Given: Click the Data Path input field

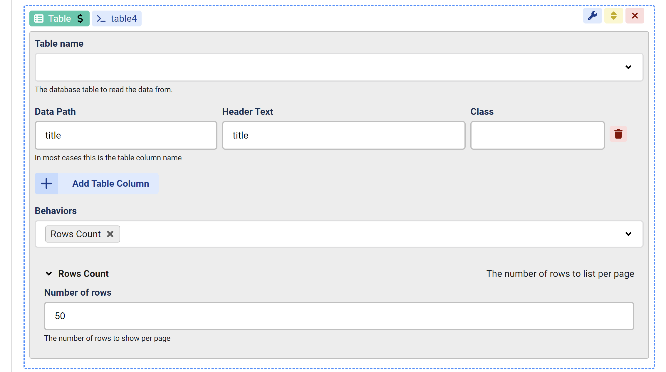Looking at the screenshot, I should [x=126, y=135].
